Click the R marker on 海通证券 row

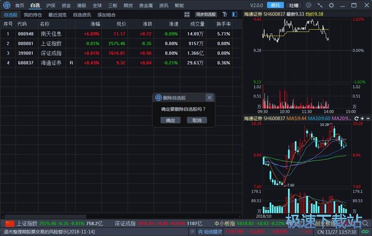pyautogui.click(x=71, y=63)
